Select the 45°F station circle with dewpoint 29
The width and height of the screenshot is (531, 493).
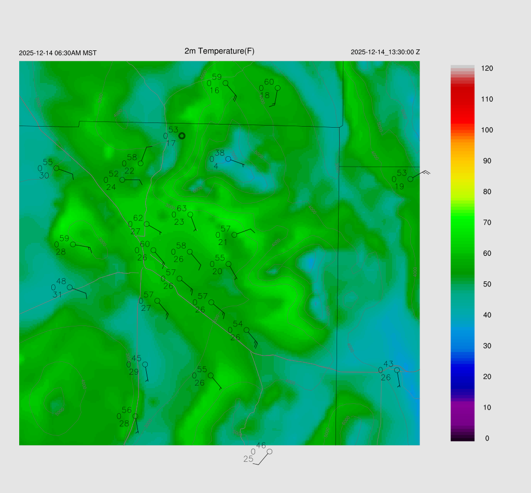click(145, 364)
